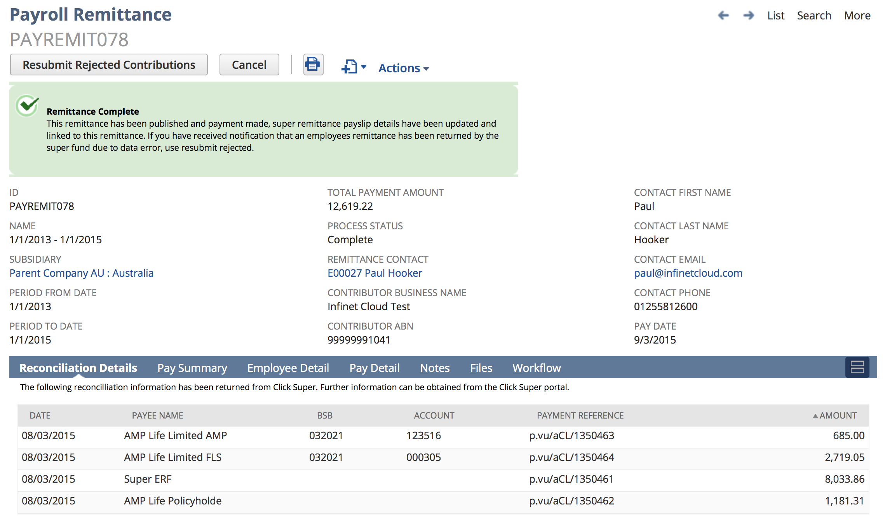Image resolution: width=885 pixels, height=527 pixels.
Task: Open the Notes tab
Action: pos(435,368)
